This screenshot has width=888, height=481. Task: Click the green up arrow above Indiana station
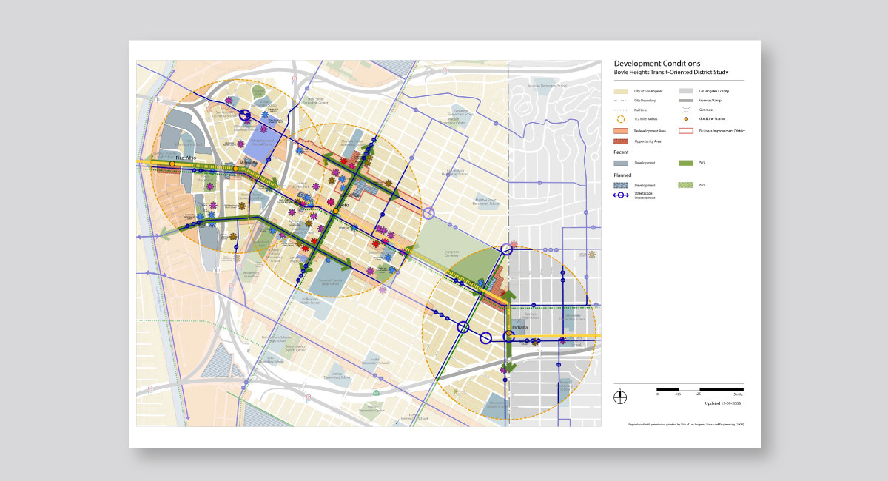click(508, 297)
